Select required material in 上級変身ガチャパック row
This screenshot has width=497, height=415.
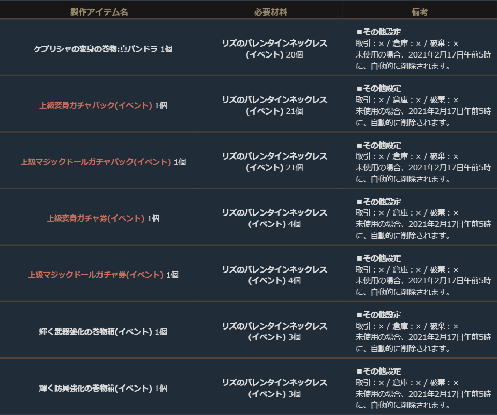[274, 105]
